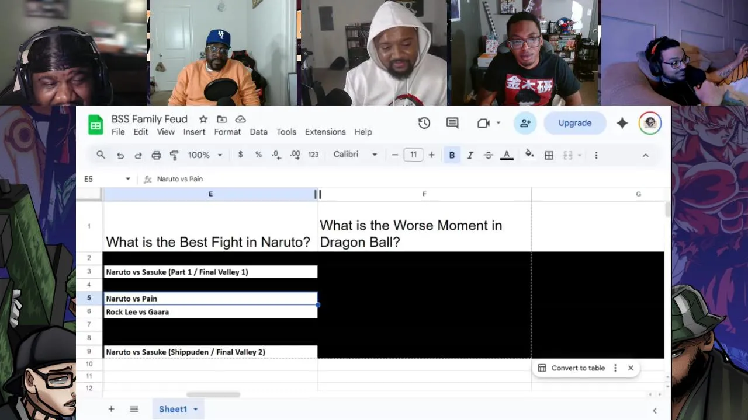Redo the last action
Viewport: 748px width, 420px height.
coord(138,155)
